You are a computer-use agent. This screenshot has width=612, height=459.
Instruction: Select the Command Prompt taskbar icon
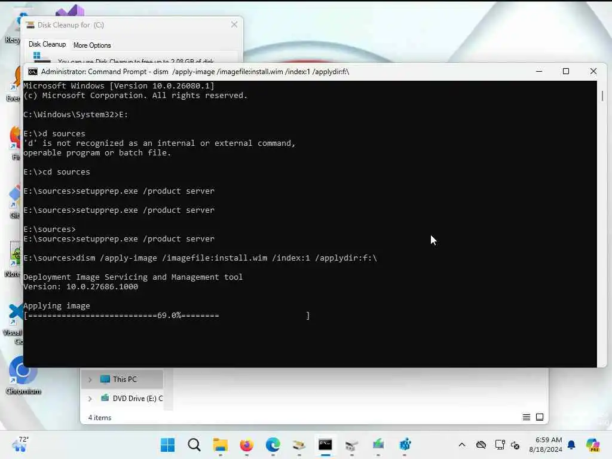pyautogui.click(x=325, y=445)
